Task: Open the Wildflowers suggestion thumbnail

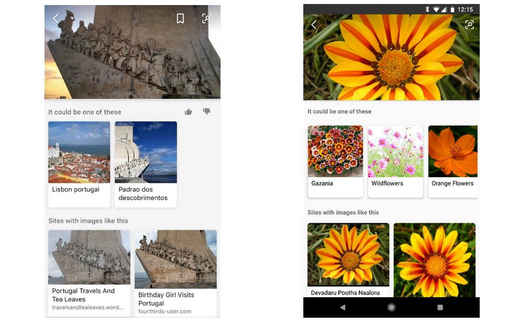Action: 396,151
